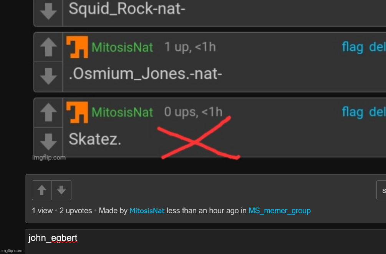Upvote the Skatez. comment
Image resolution: width=386 pixels, height=254 pixels.
tap(48, 112)
